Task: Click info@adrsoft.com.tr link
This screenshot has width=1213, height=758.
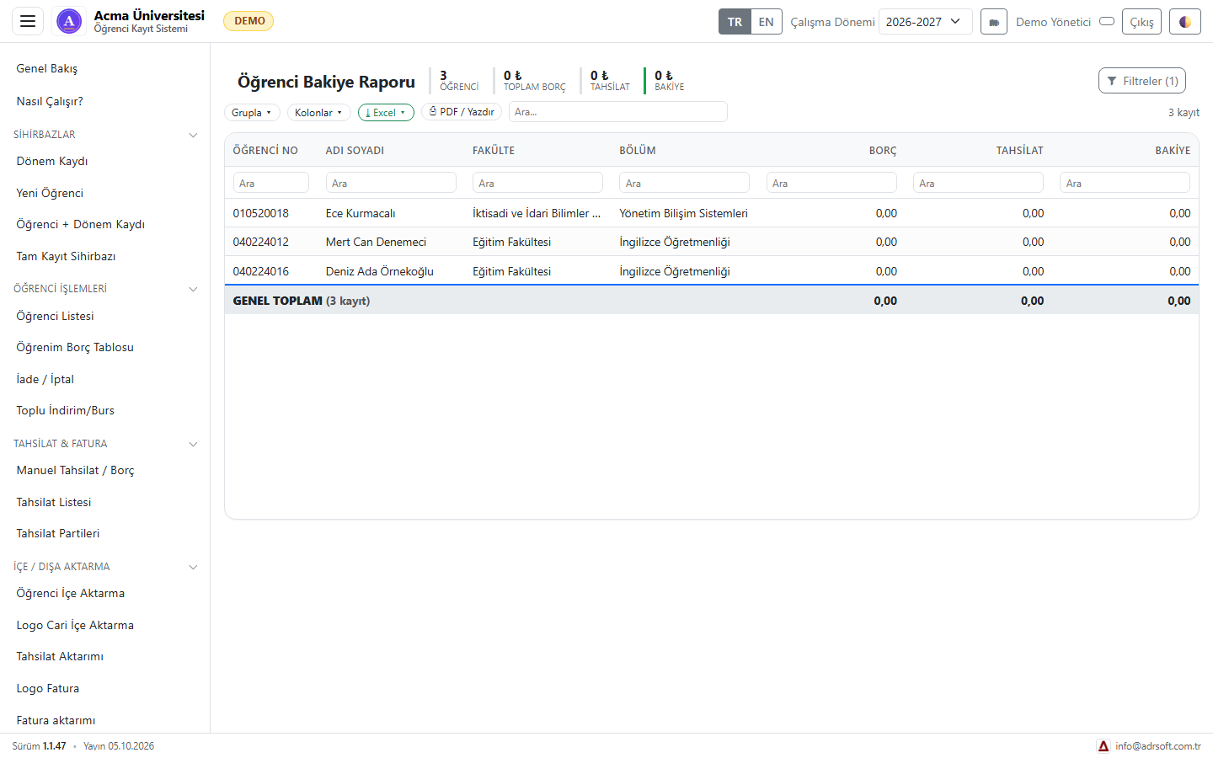Action: tap(1158, 746)
